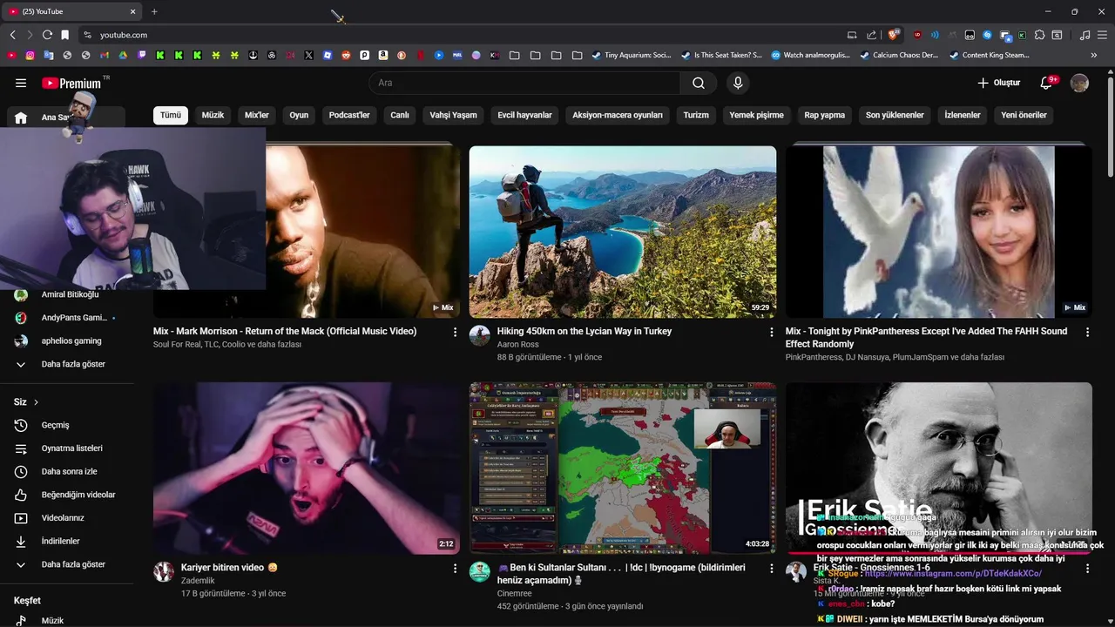Reload the page
Screen dimensions: 1115x627
coord(47,35)
